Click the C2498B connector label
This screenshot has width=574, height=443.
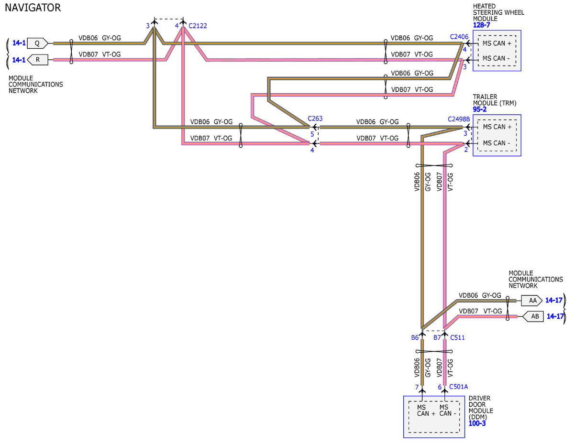[459, 119]
